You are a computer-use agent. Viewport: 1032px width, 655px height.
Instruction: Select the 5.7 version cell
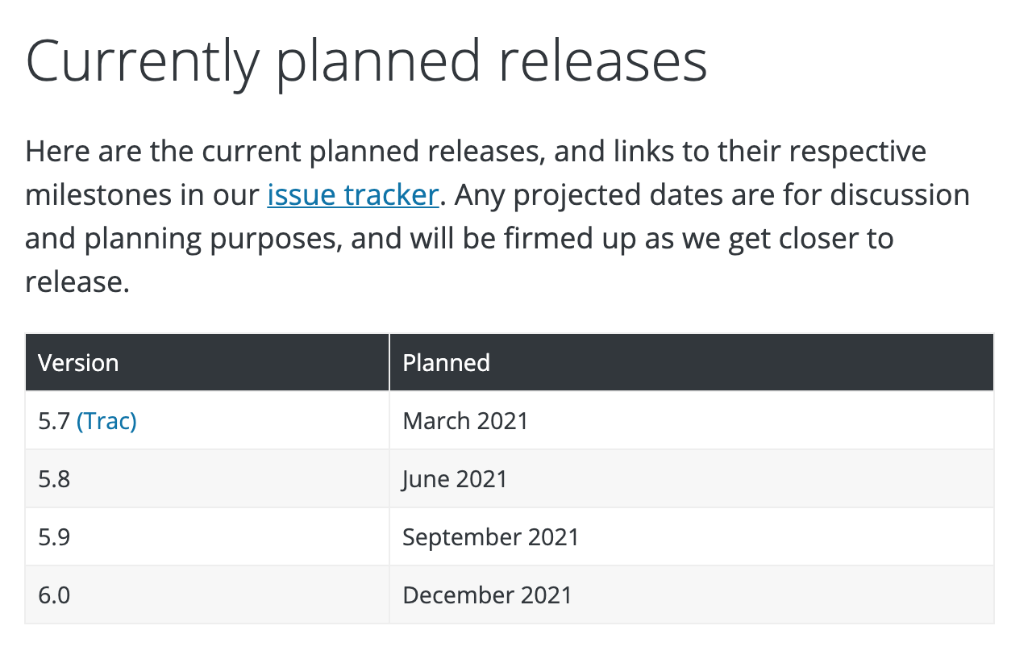tap(207, 420)
